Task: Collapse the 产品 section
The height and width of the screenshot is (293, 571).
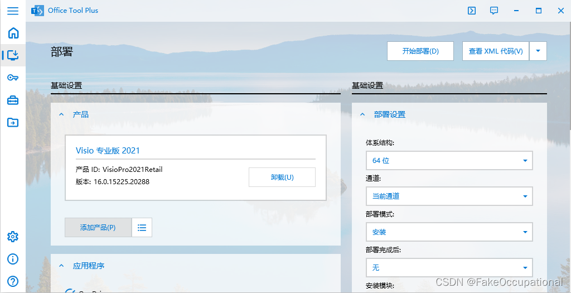Action: pyautogui.click(x=61, y=114)
